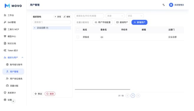Click the zjc login name cell
The height and width of the screenshot is (111, 194).
(102, 37)
